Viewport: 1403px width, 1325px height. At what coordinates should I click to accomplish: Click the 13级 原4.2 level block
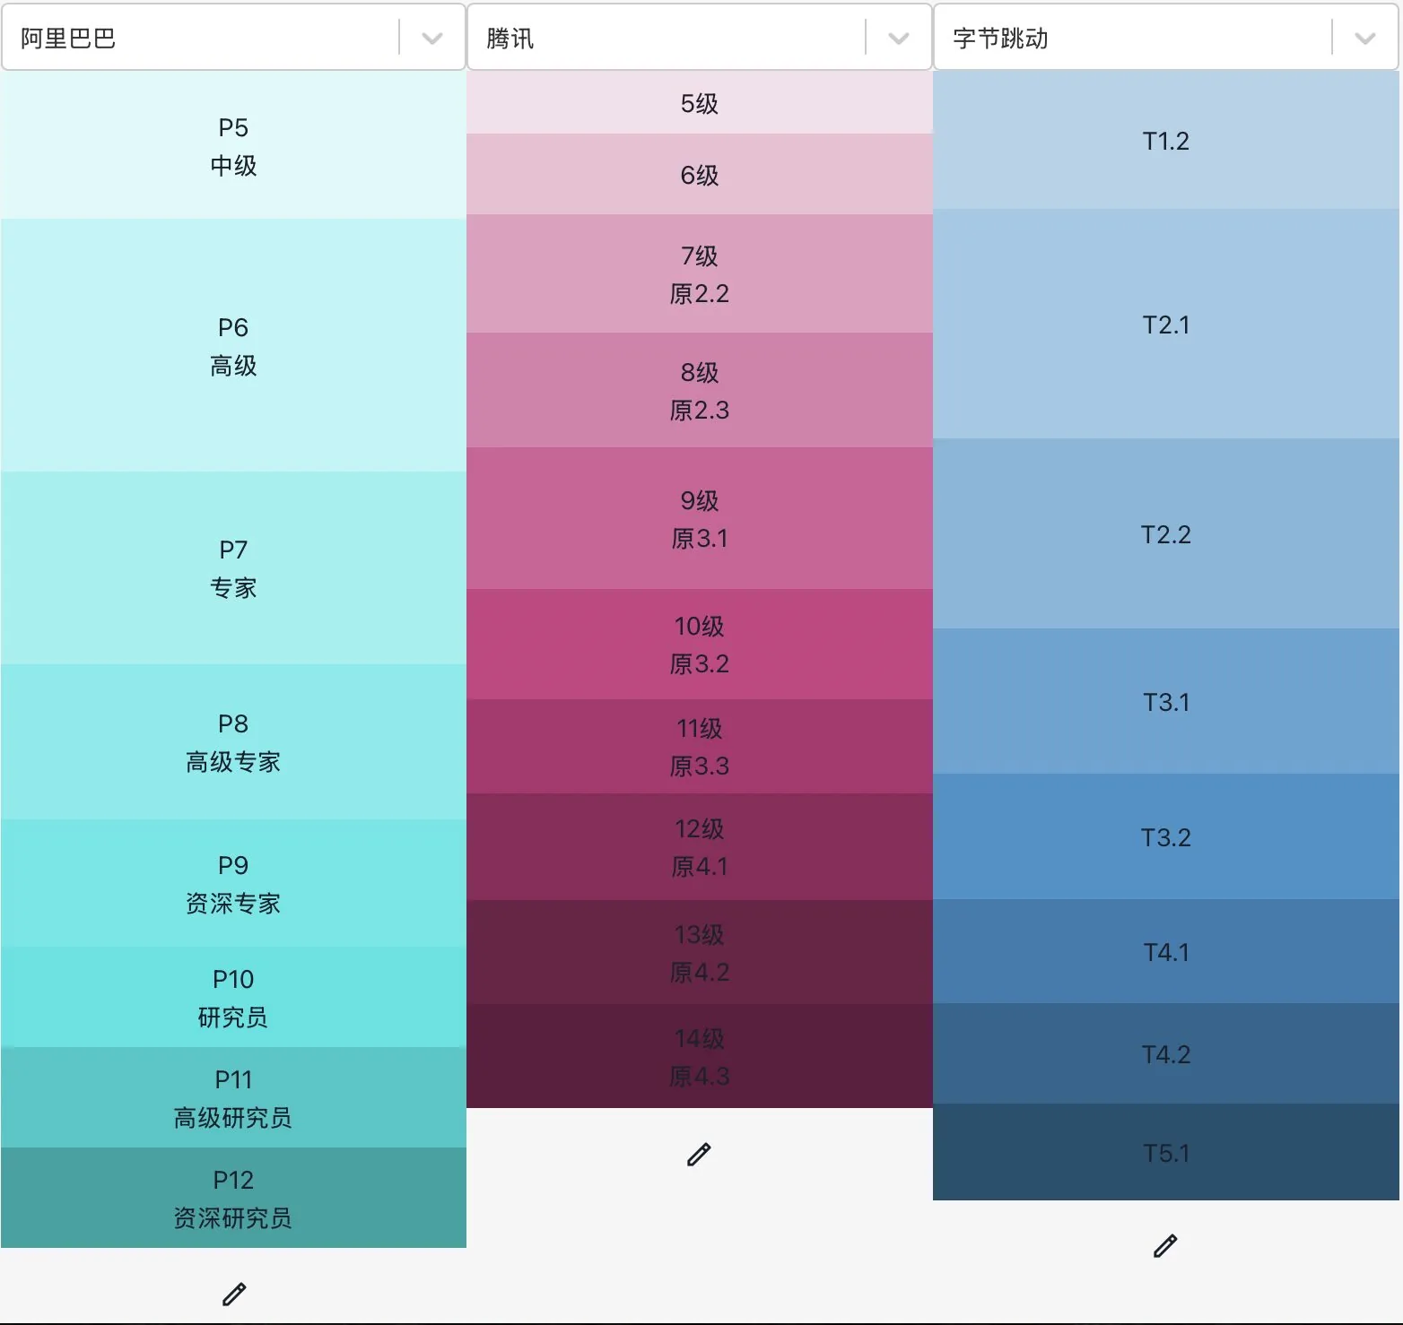click(700, 952)
